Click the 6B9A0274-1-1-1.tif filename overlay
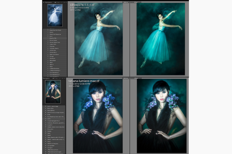 click(x=82, y=5)
